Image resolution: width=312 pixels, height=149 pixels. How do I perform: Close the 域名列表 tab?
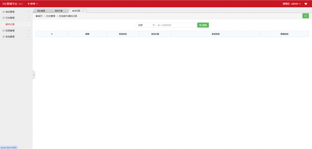[x=66, y=11]
